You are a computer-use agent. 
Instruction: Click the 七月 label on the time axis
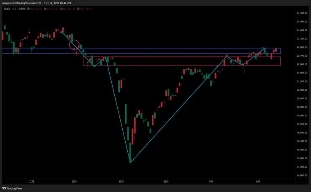click(258, 181)
